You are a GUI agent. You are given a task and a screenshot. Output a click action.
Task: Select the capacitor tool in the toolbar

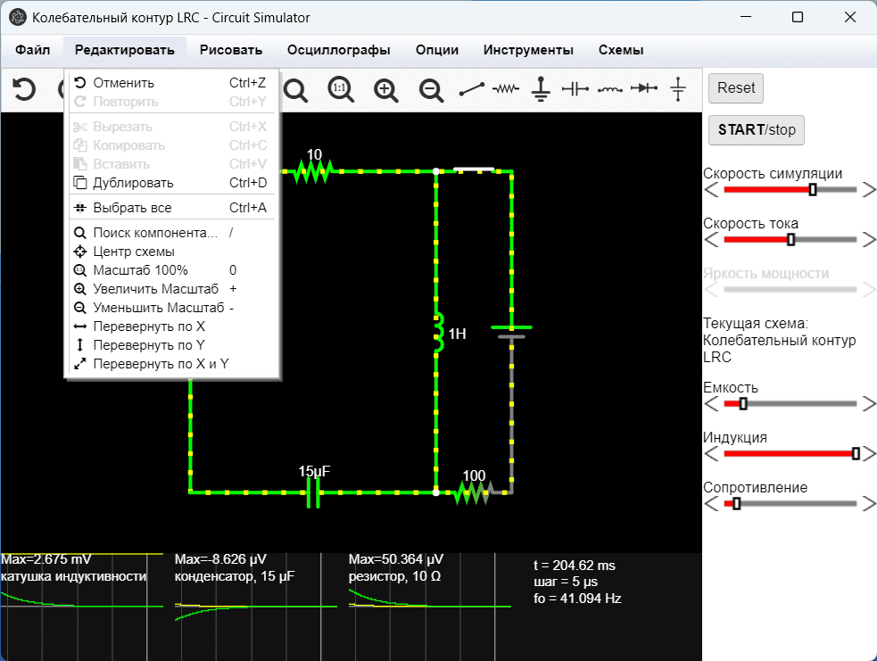[x=575, y=89]
